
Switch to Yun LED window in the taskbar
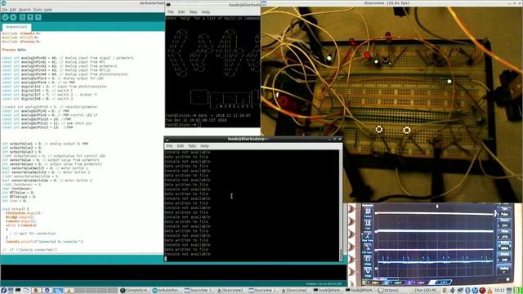[x=425, y=291]
